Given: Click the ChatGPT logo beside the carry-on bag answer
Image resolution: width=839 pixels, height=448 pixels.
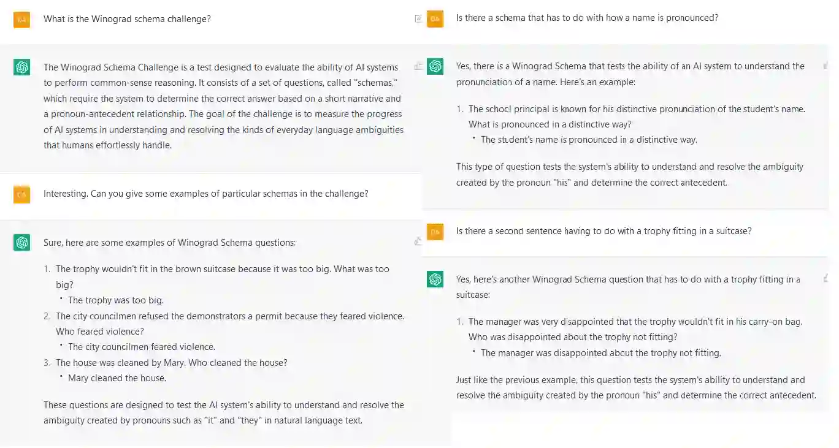Looking at the screenshot, I should 435,279.
